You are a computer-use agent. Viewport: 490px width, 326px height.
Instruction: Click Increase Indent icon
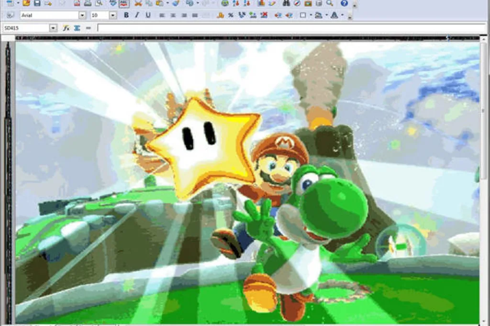tap(289, 15)
